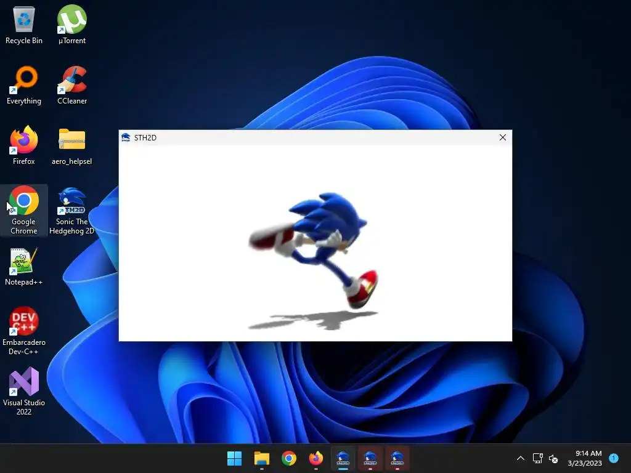Open the Windows Start menu
This screenshot has width=631, height=473.
234,458
